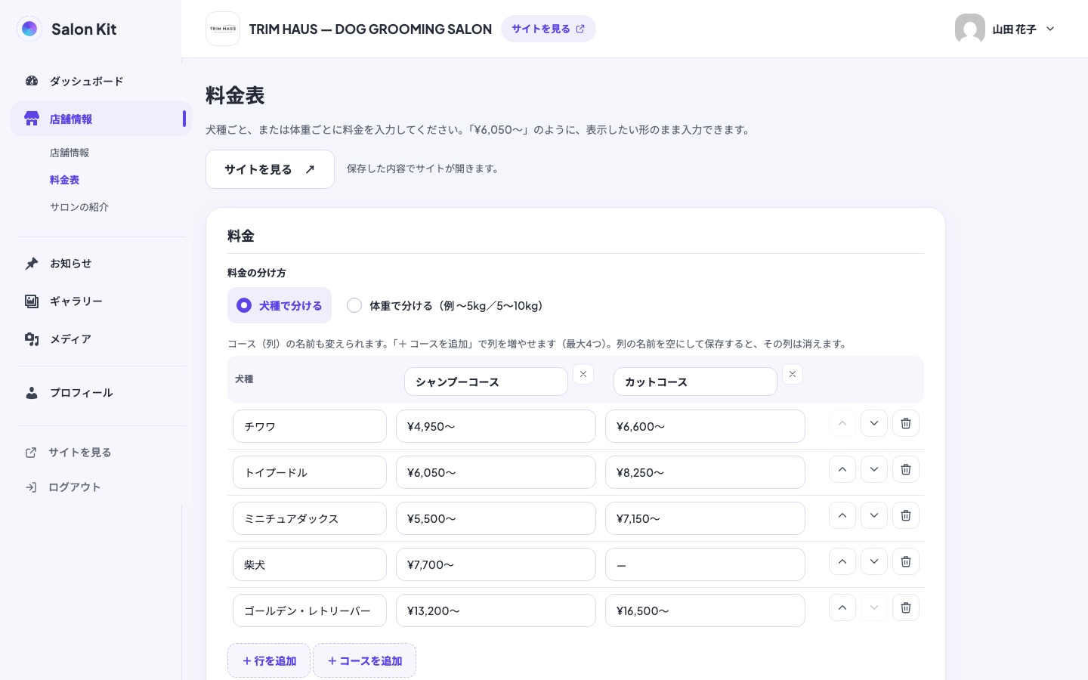1088x680 pixels.
Task: Go to the 料金表 sidebar sub-item
Action: pos(64,180)
